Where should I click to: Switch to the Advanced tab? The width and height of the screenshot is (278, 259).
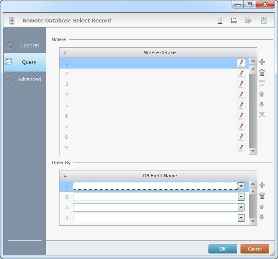point(24,79)
